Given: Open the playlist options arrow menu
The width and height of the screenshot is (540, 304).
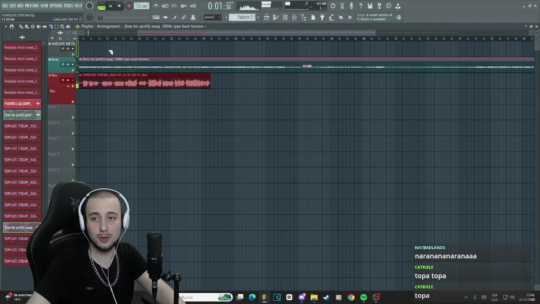Looking at the screenshot, I should (5, 27).
